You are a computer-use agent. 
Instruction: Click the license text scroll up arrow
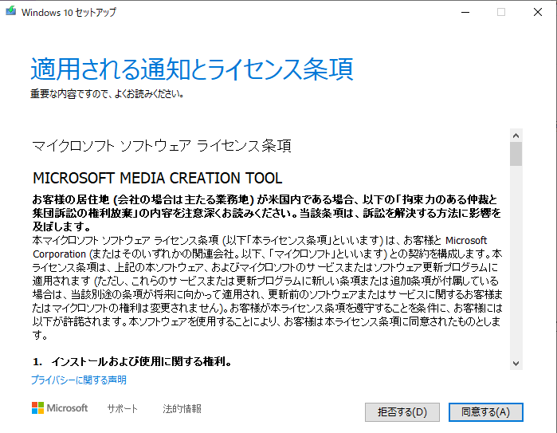click(x=516, y=136)
